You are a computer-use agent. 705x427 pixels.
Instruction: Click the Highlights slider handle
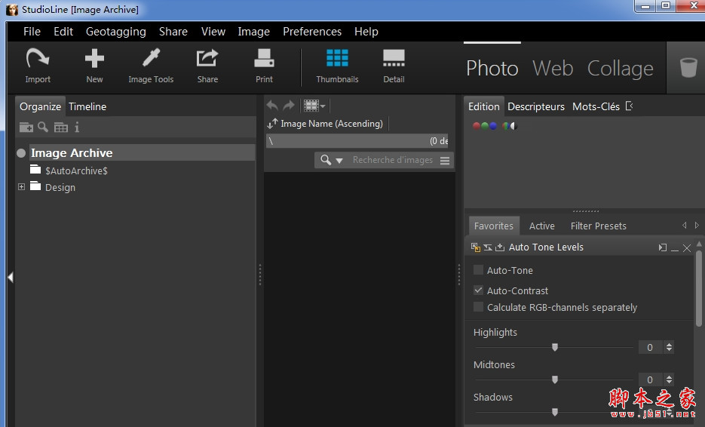click(x=555, y=347)
